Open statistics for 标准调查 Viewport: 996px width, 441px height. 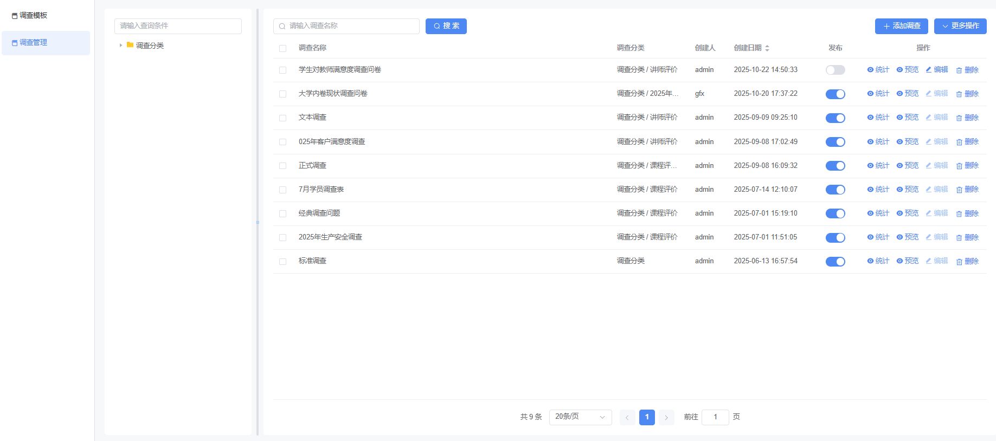[878, 261]
